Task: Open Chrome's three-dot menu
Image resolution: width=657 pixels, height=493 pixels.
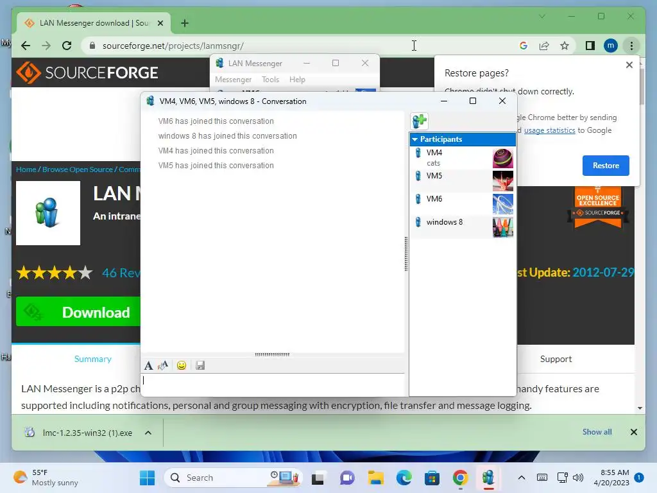Action: [631, 46]
